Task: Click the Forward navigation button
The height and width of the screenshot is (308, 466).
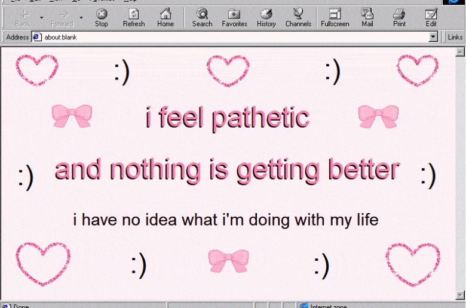Action: [62, 17]
